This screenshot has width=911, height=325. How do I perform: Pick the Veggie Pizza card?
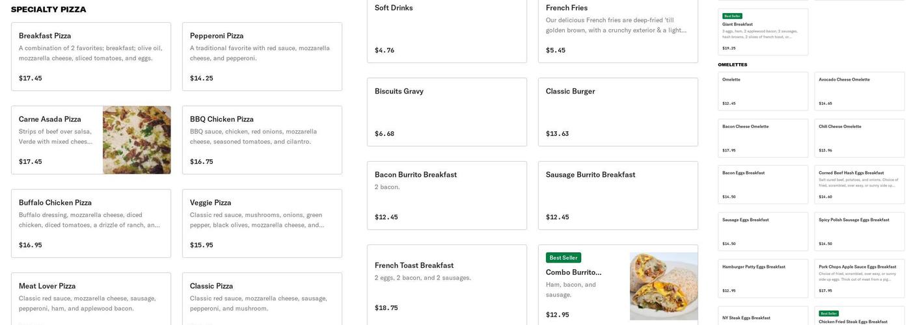262,223
